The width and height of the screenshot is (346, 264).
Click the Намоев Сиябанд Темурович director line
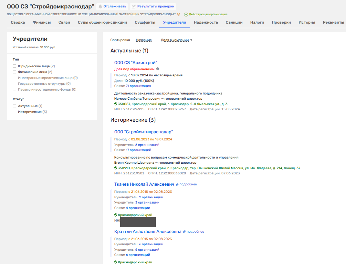pos(158,99)
